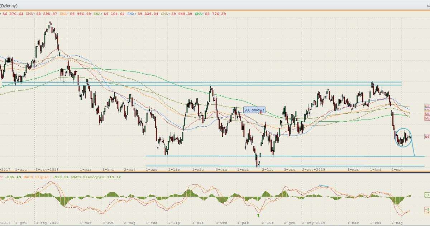Click the green up arrow on MACD panel
The height and width of the screenshot is (226, 430).
(258, 215)
